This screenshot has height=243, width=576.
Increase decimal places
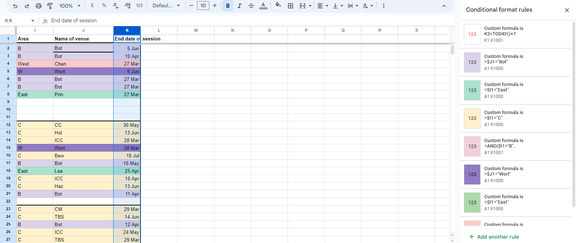[127, 5]
